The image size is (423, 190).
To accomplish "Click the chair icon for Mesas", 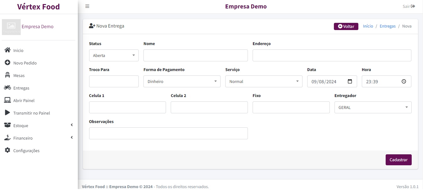I will tap(8, 75).
